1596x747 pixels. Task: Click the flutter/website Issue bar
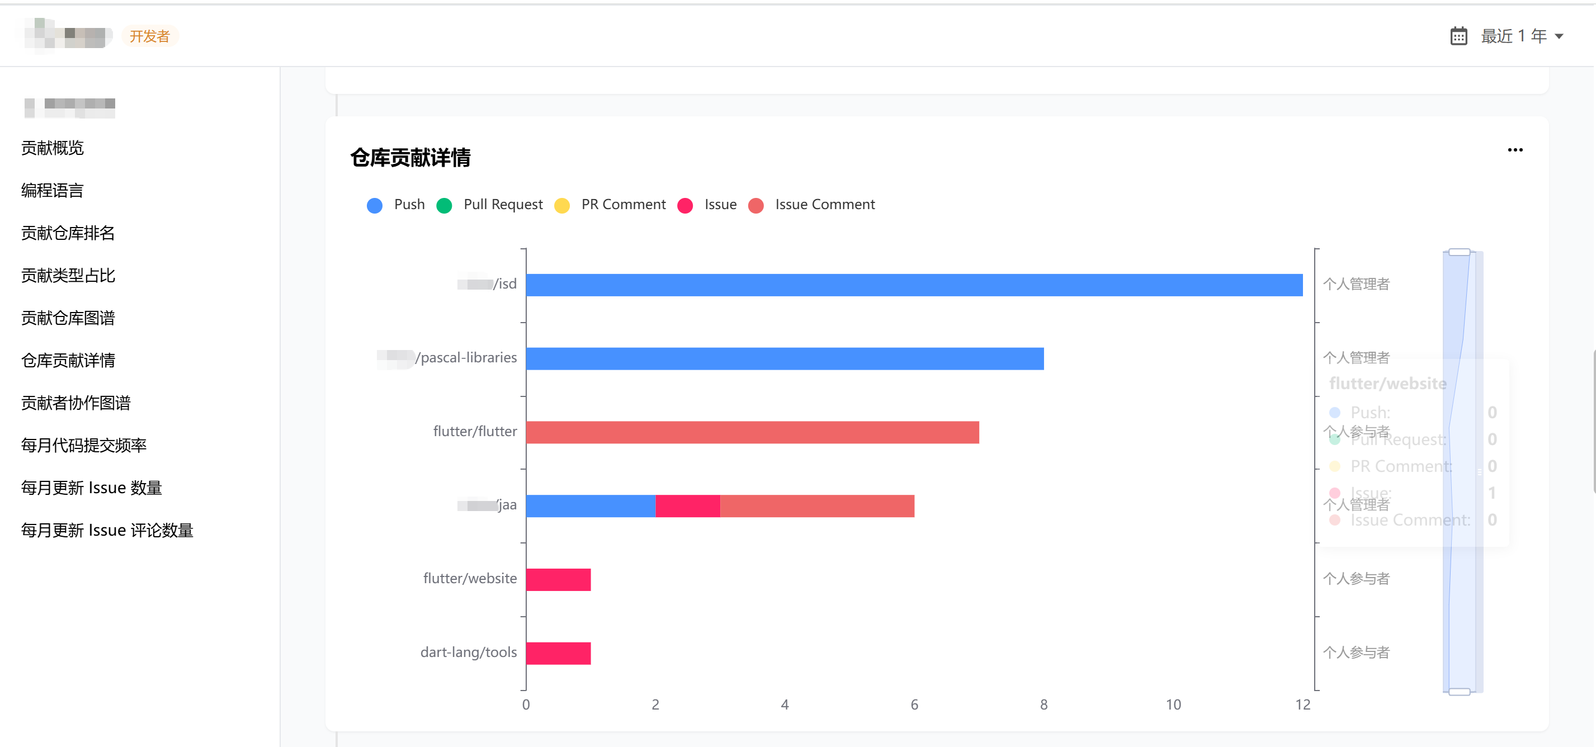click(x=558, y=580)
